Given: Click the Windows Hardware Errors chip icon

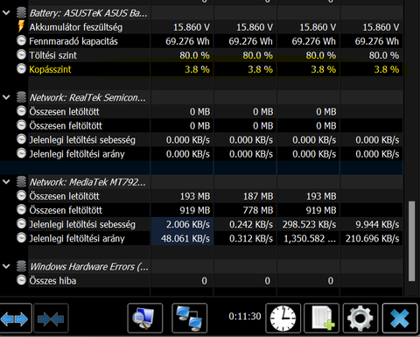Looking at the screenshot, I should (x=21, y=266).
